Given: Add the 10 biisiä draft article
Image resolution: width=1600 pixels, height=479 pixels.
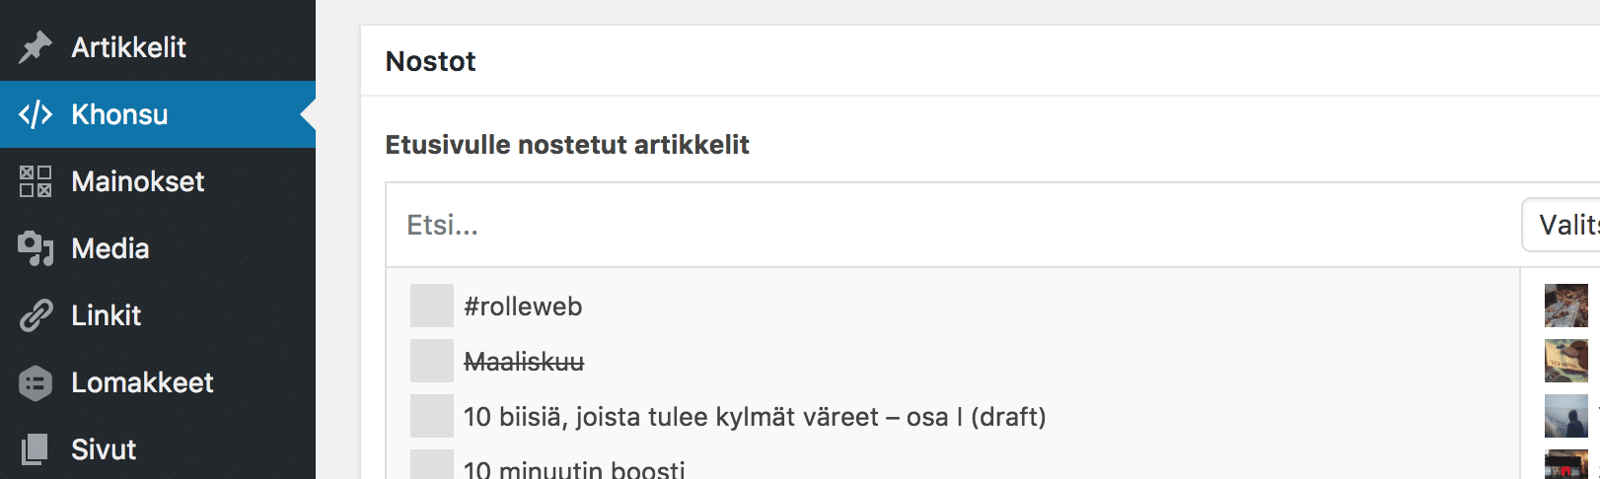Looking at the screenshot, I should pos(755,417).
